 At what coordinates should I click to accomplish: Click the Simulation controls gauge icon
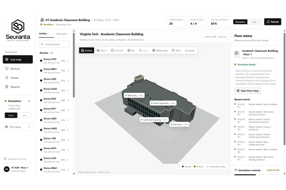[236, 171]
